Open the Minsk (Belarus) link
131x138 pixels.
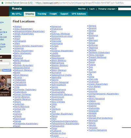point(59,60)
